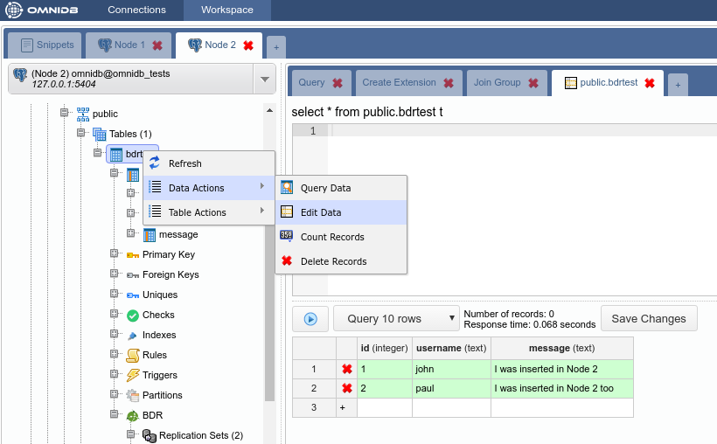
Task: Click the red X on row 2
Action: pyautogui.click(x=346, y=388)
